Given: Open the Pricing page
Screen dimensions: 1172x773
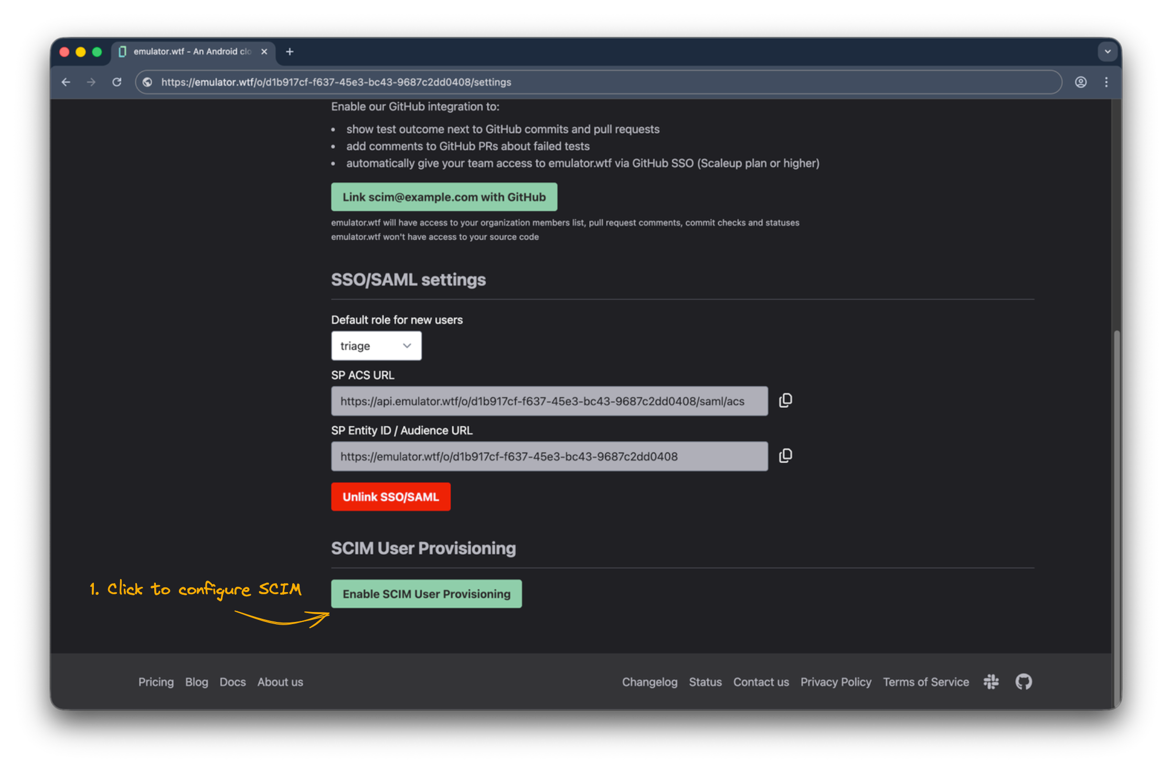Looking at the screenshot, I should pos(156,682).
